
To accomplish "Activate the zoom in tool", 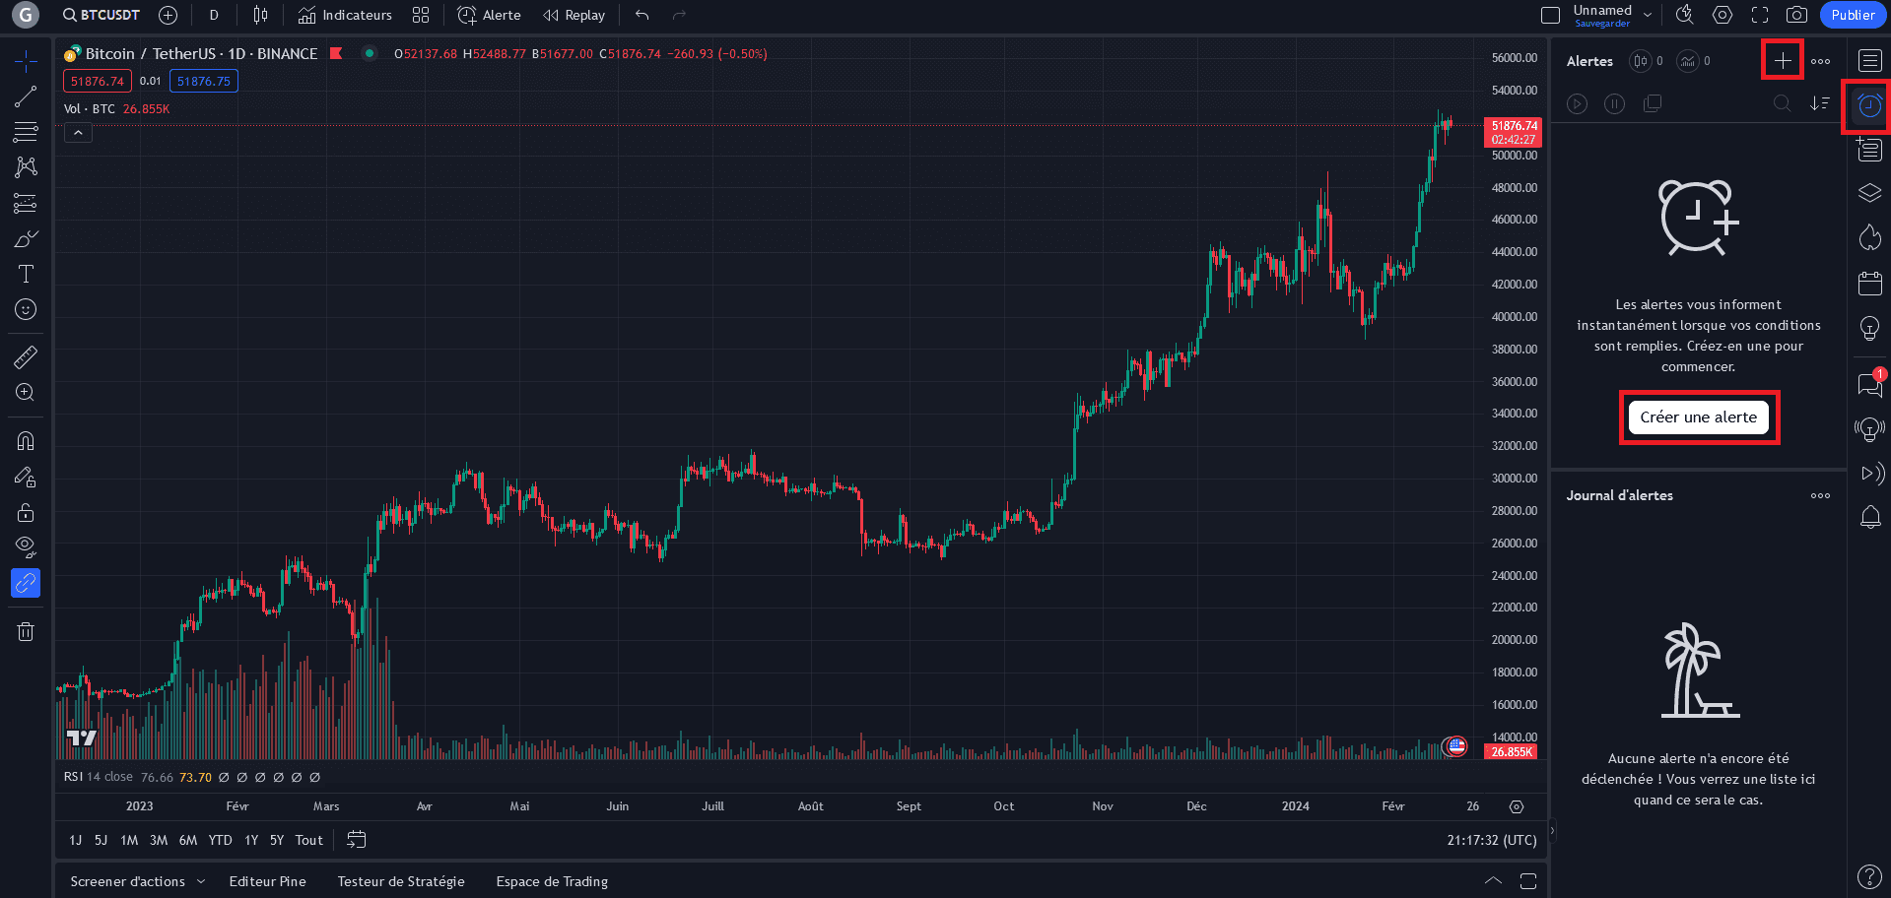I will 26,392.
